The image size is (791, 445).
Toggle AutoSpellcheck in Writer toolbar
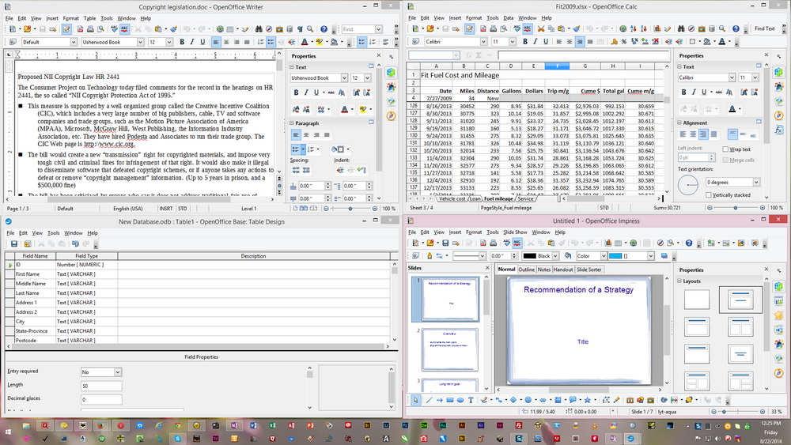click(124, 29)
